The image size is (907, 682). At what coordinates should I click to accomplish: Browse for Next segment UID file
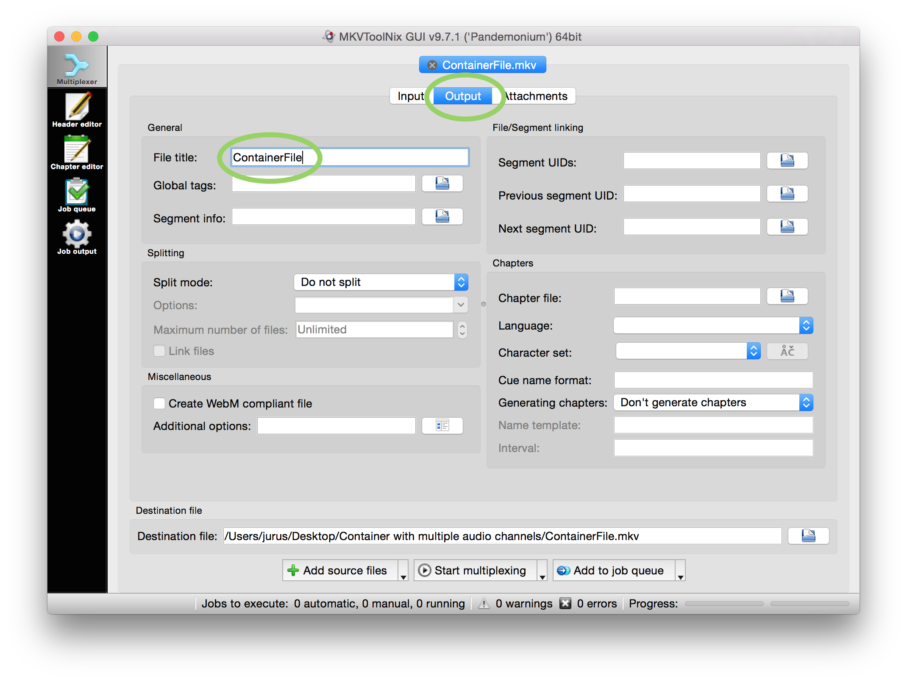click(x=787, y=227)
